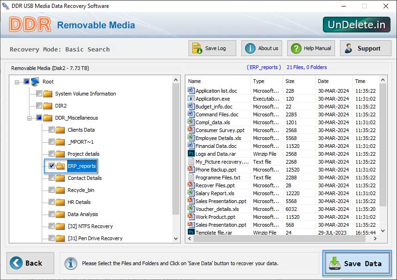Click the executable icon of Application.exe
Screen dimensions: 397x280
click(191, 98)
